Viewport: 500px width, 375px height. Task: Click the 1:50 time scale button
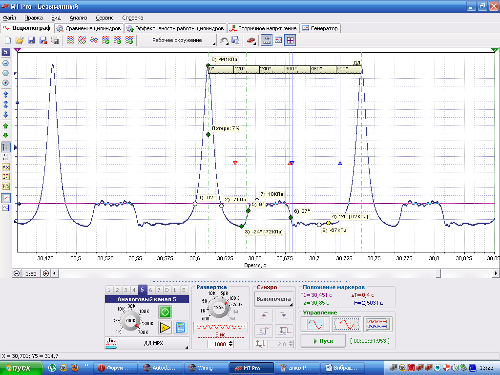click(31, 273)
